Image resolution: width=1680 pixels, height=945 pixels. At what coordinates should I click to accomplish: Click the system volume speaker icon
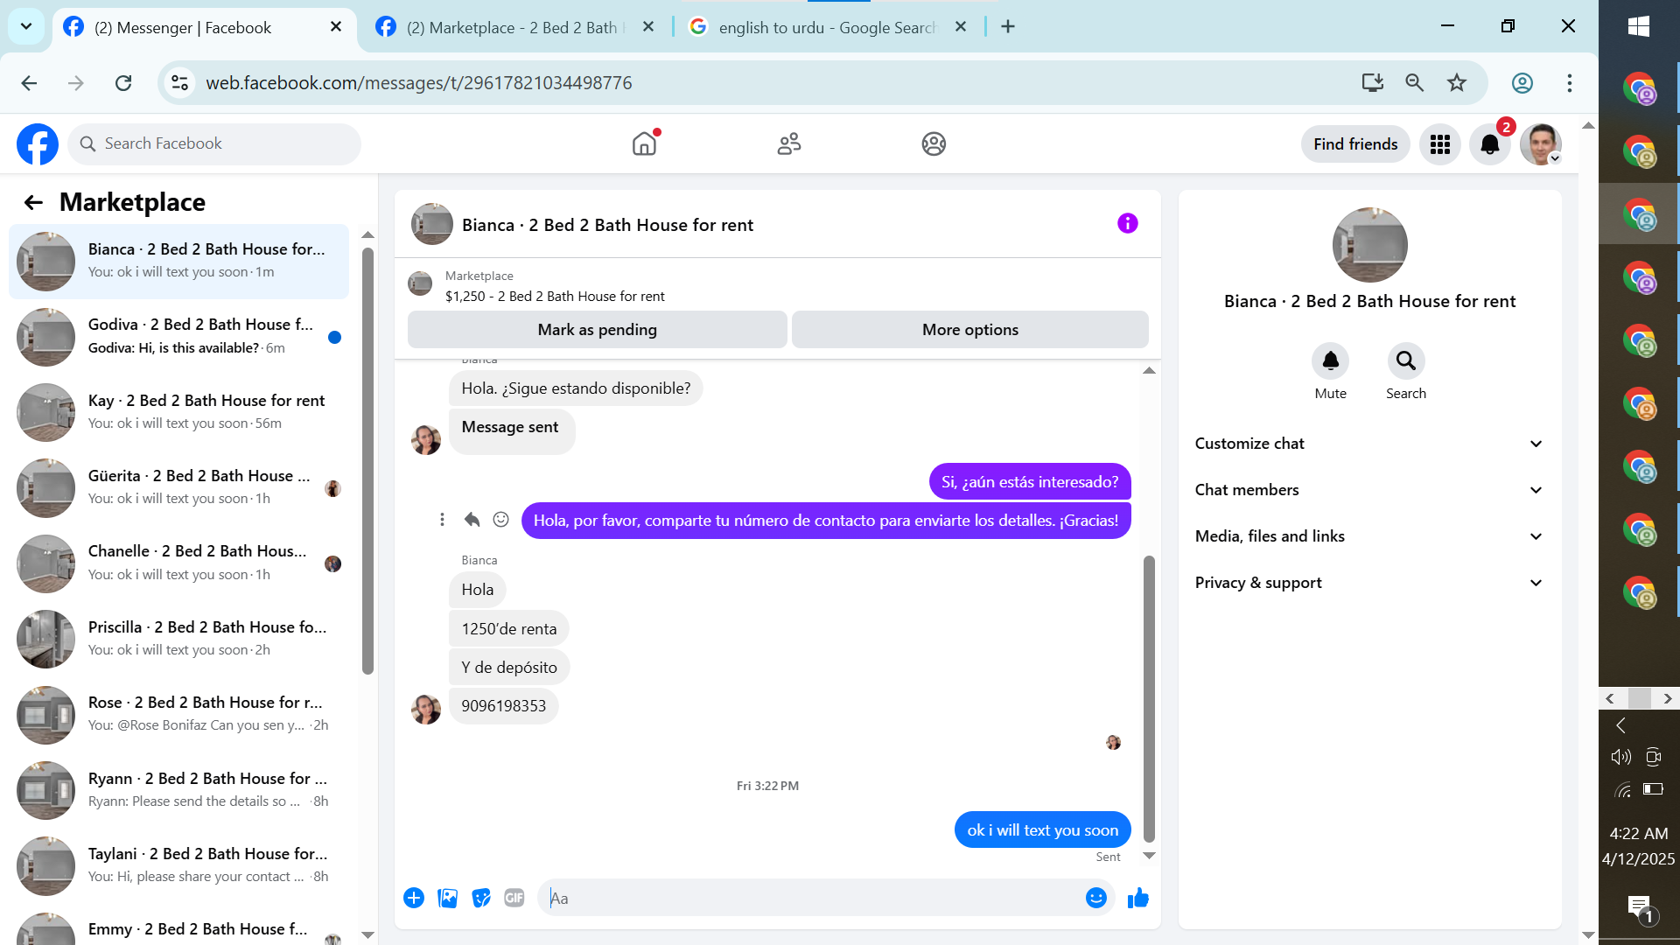(1620, 757)
